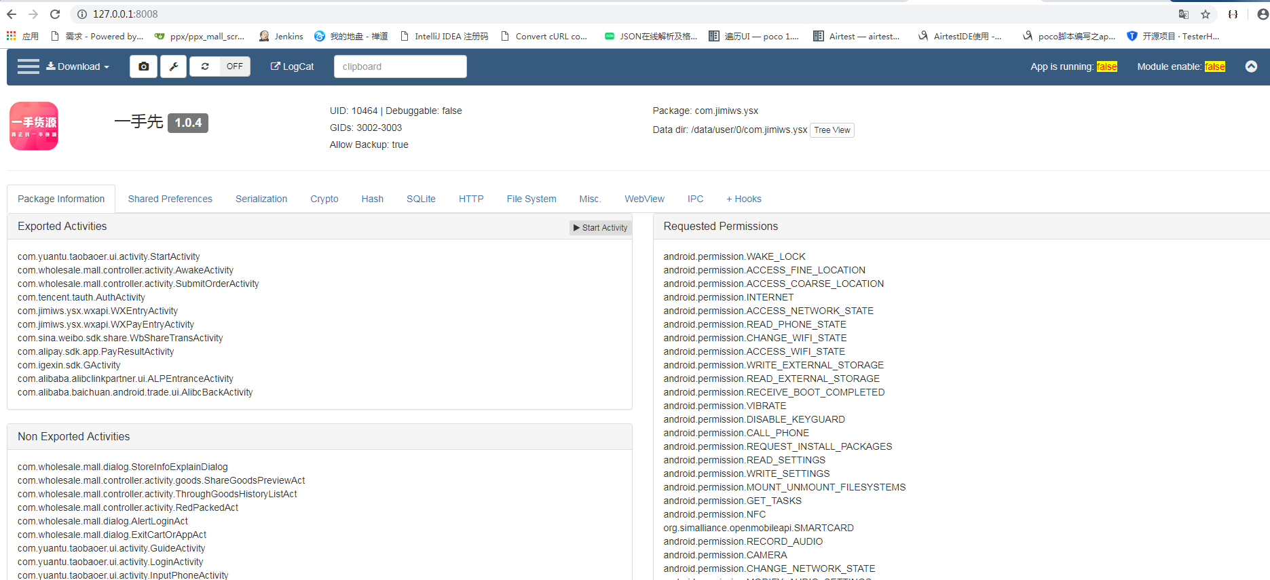
Task: Open the translate page icon in the address bar
Action: [x=1184, y=14]
